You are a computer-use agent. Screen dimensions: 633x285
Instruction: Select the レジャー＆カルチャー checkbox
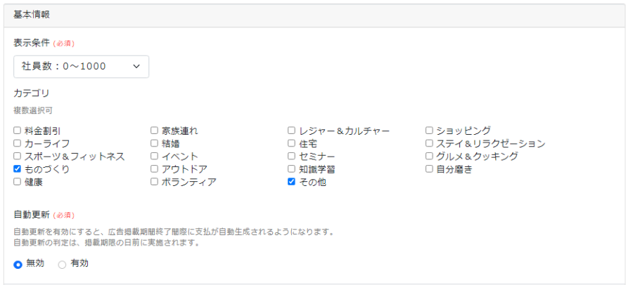(x=292, y=131)
